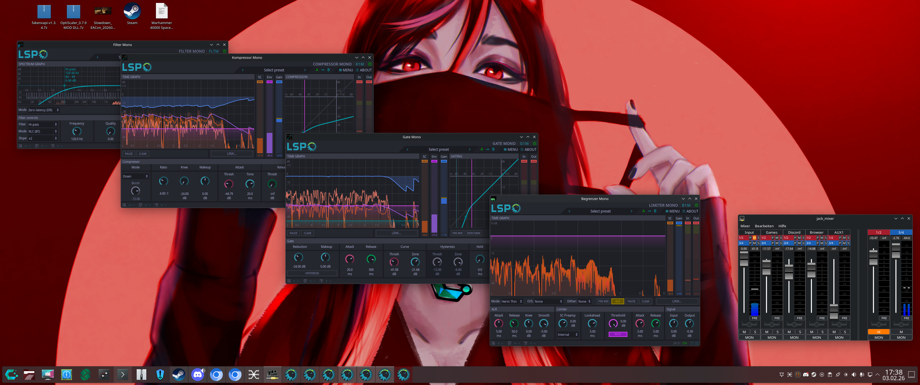Open Compressor Mode Down dropdown
Viewport: 920px width, 385px height.
[135, 176]
